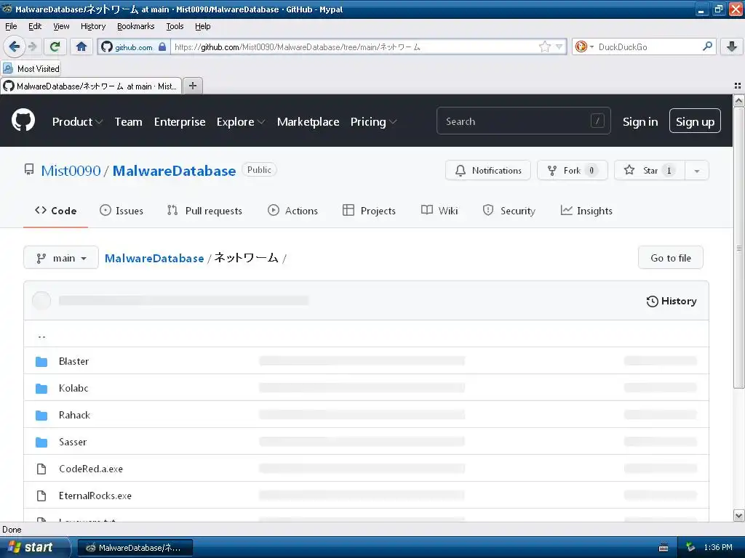
Task: Open the View menu
Action: click(x=61, y=26)
